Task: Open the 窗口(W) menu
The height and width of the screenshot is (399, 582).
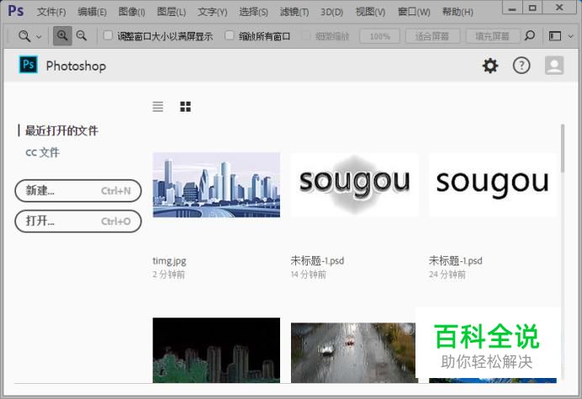Action: tap(414, 12)
